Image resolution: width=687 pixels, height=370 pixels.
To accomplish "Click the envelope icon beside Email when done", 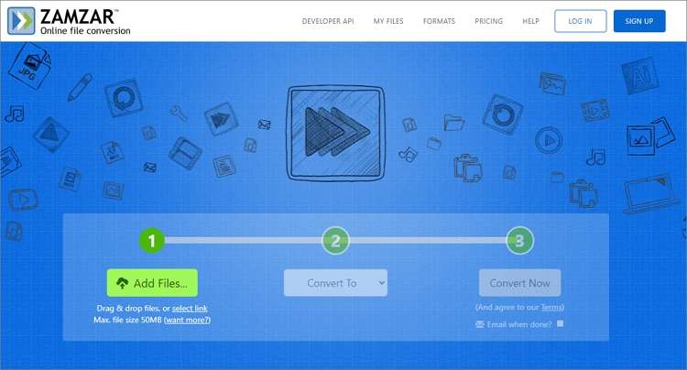I will pos(480,324).
